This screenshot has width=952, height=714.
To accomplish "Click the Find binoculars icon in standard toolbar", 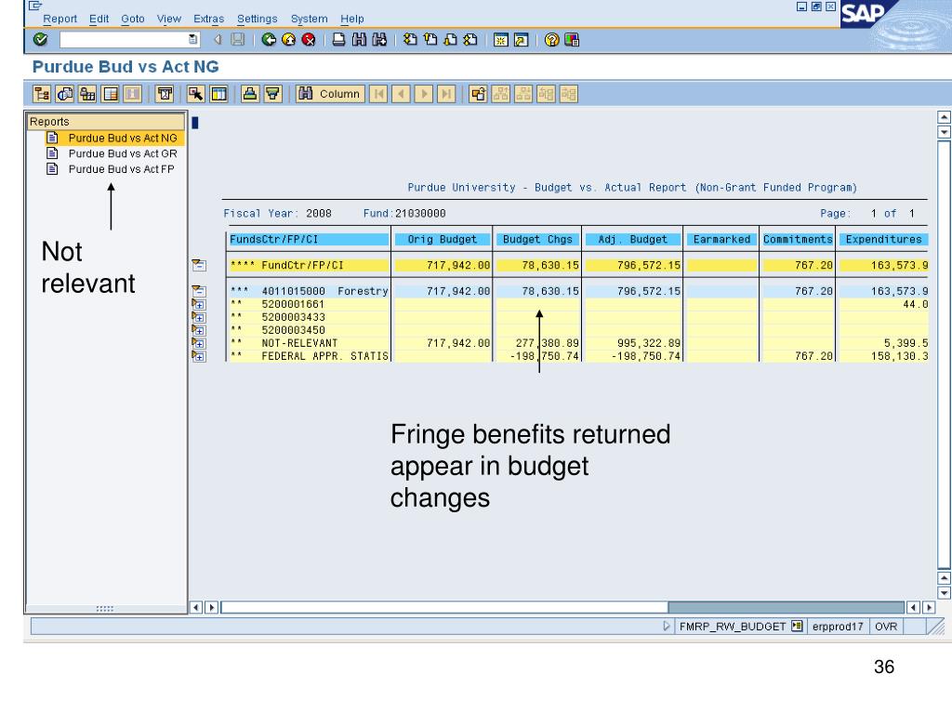I will tap(359, 39).
